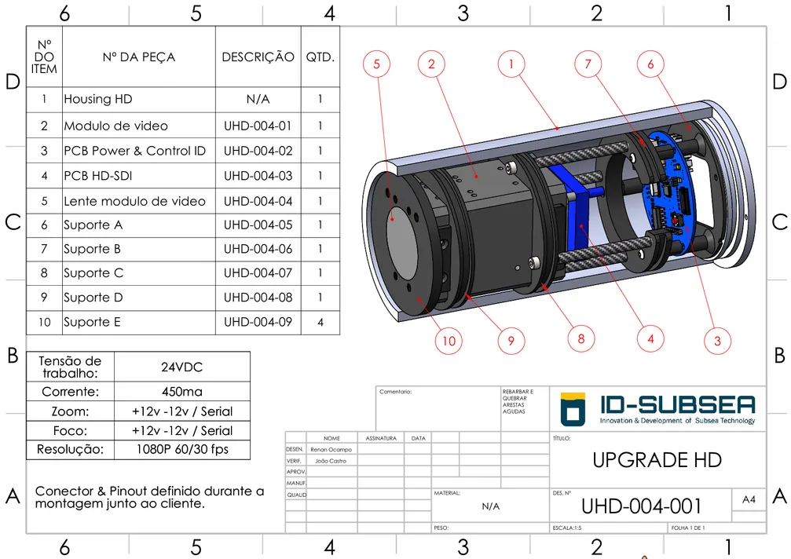
Task: Click balloon number 7 callout
Action: click(588, 64)
